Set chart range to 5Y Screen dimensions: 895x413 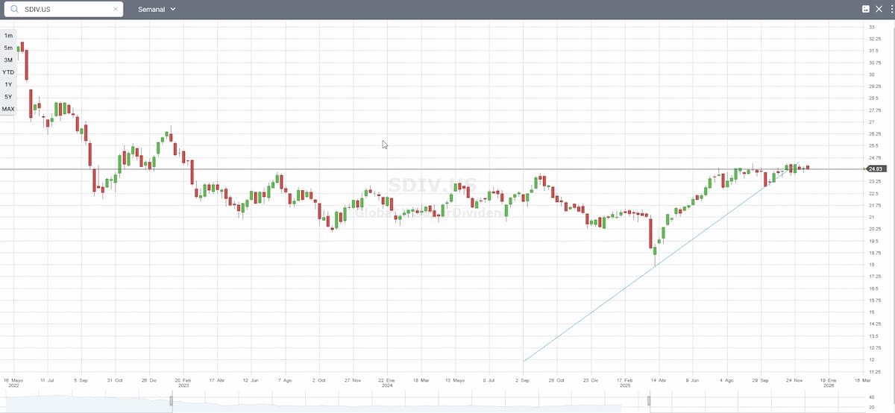[x=8, y=97]
